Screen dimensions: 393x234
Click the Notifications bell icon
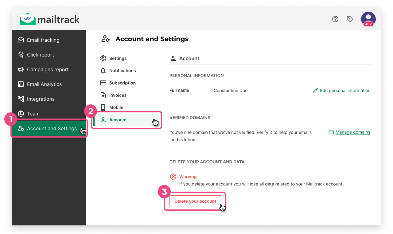point(103,71)
